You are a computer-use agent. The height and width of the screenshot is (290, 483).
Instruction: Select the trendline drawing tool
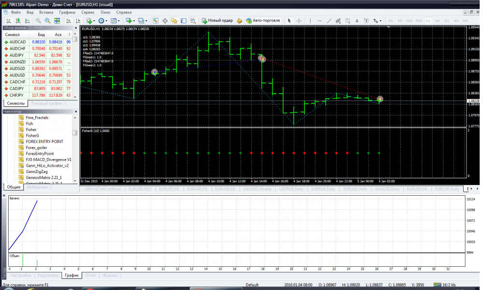pos(329,21)
